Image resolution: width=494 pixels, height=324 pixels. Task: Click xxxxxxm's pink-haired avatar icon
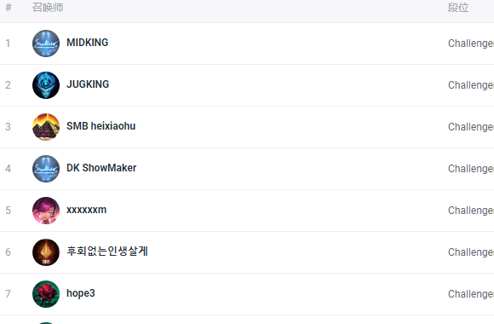46,211
